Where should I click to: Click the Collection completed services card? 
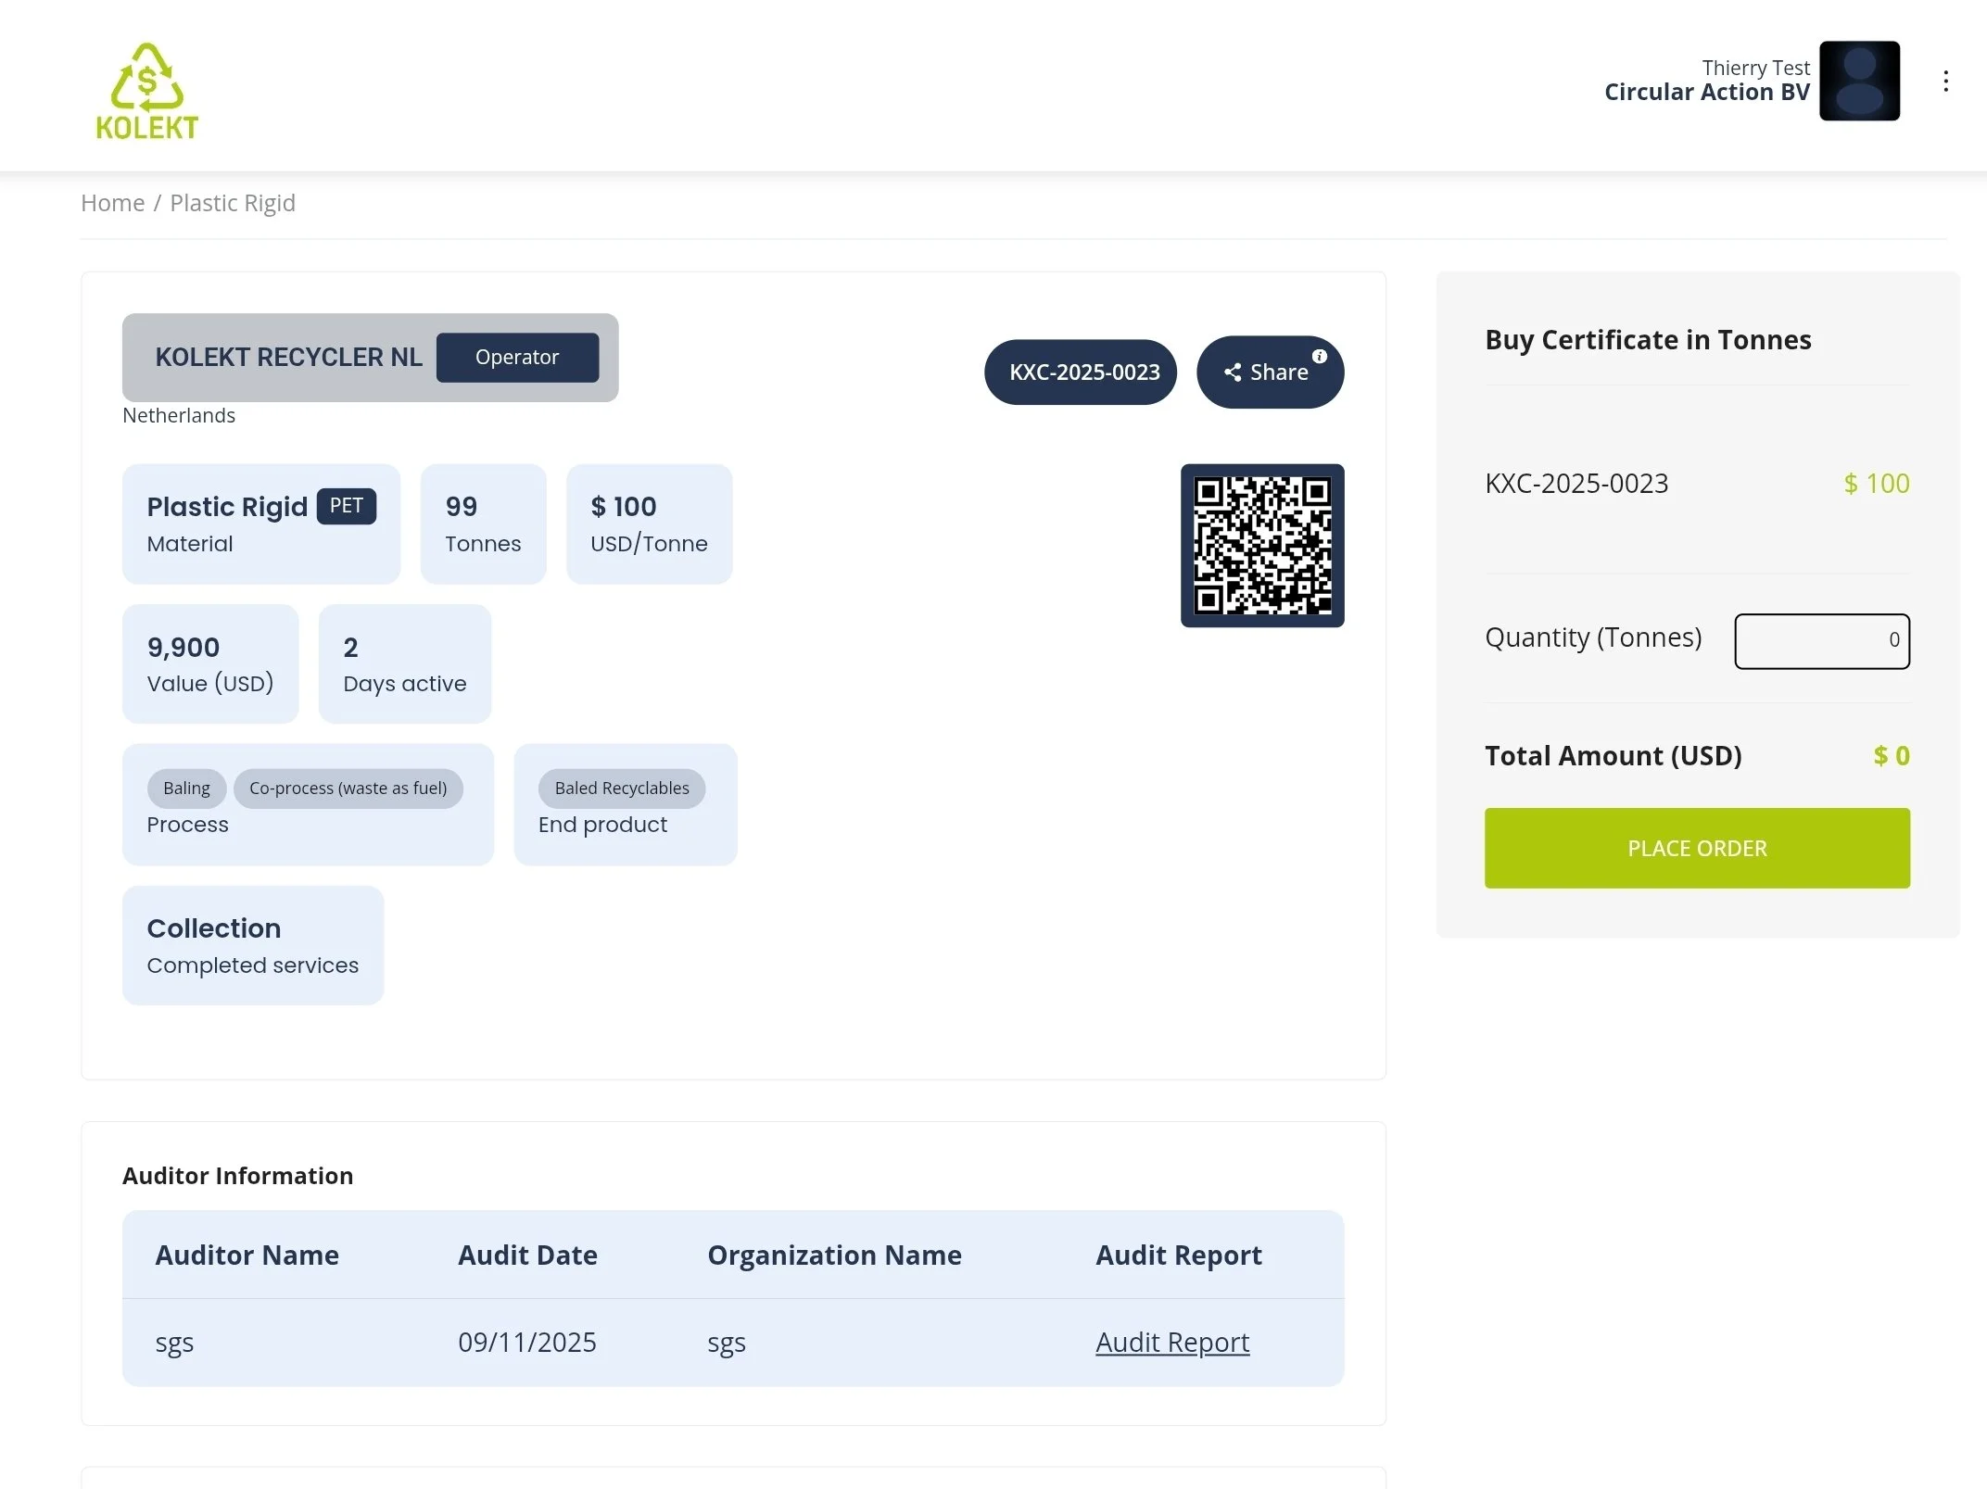252,945
